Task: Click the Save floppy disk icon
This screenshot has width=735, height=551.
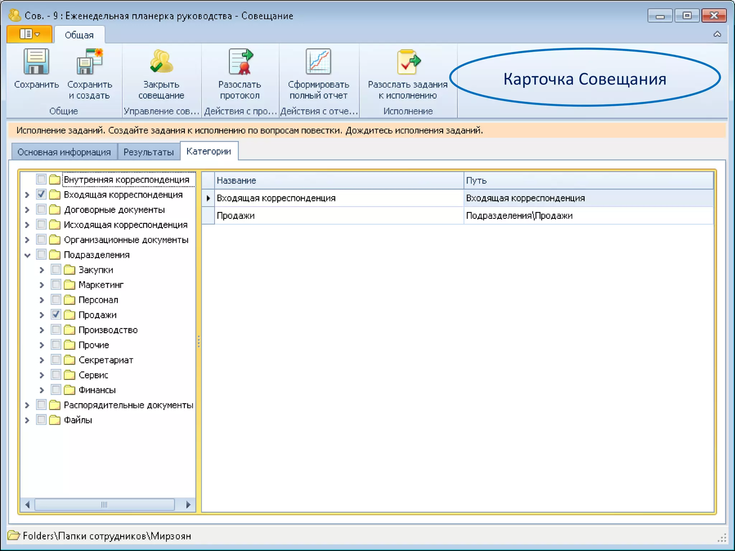Action: pyautogui.click(x=36, y=62)
